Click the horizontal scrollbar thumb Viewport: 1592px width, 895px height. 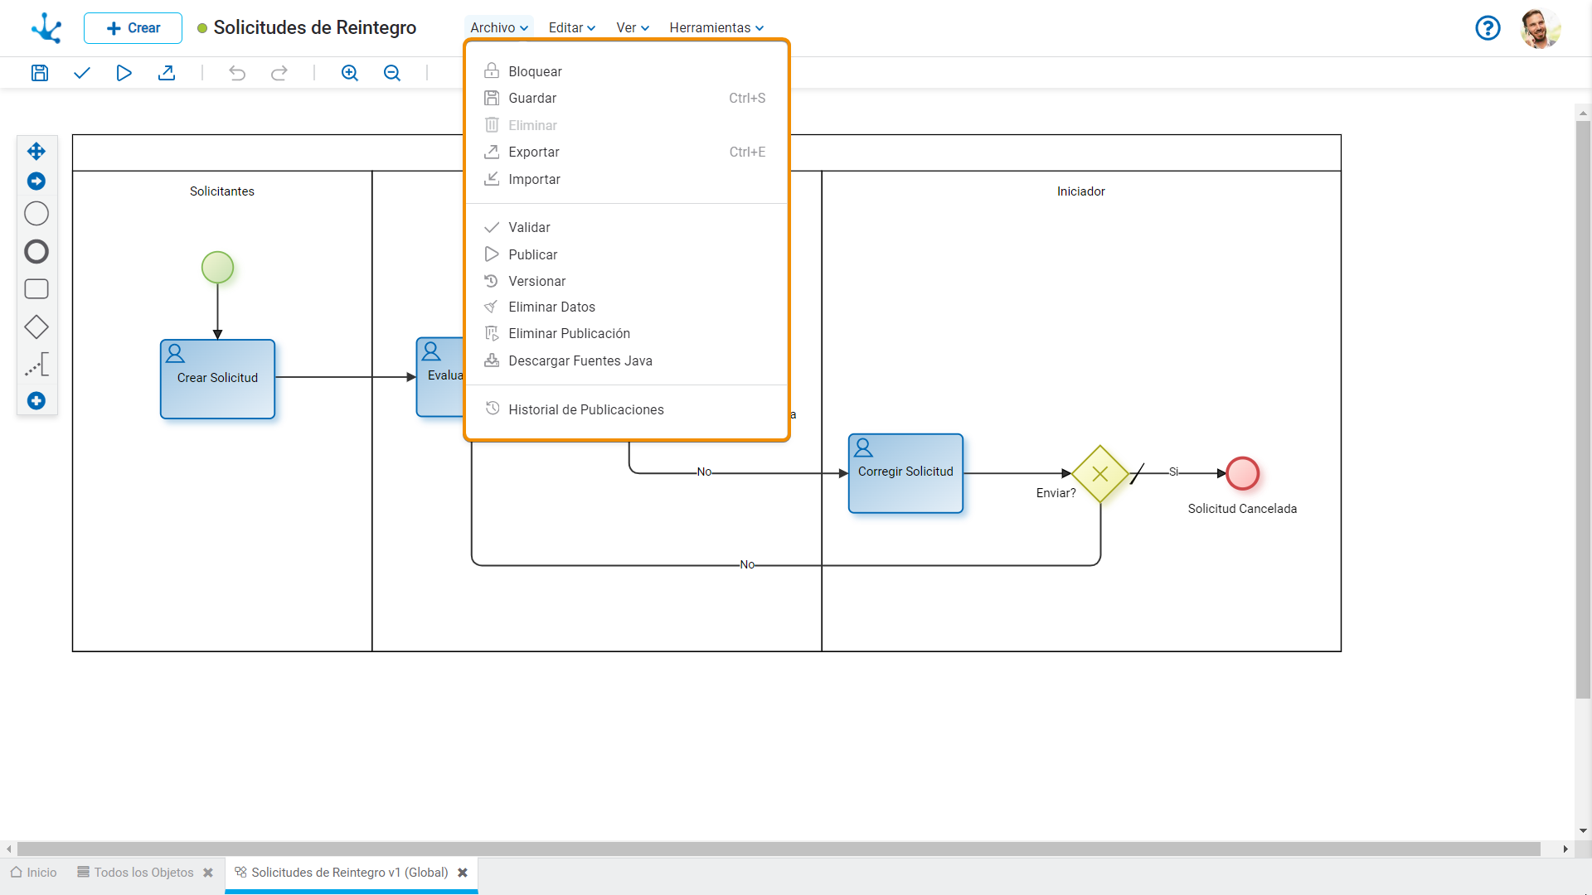(x=779, y=849)
